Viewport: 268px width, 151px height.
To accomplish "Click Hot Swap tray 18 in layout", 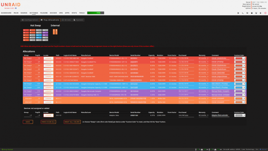I will click(45, 35).
